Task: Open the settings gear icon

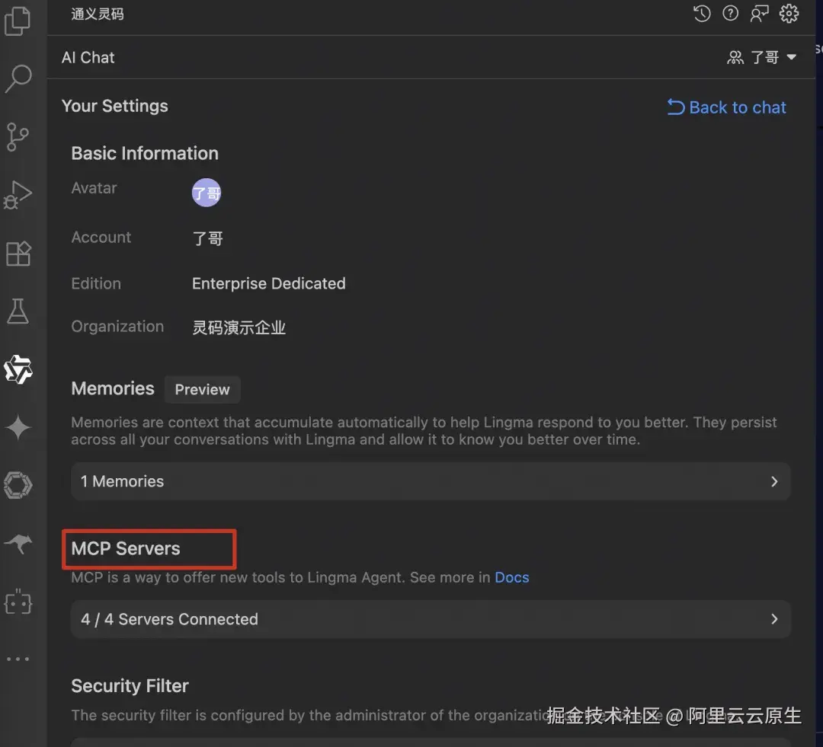Action: pyautogui.click(x=789, y=13)
